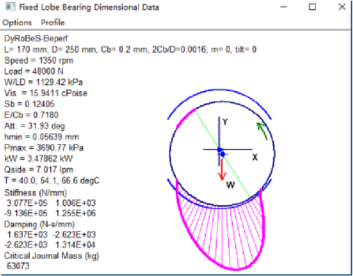The height and width of the screenshot is (276, 353).
Task: Click the Damping (N-s/mm) heading
Action: point(39,224)
